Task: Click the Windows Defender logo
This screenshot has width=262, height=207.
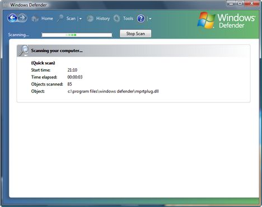Action: click(226, 21)
